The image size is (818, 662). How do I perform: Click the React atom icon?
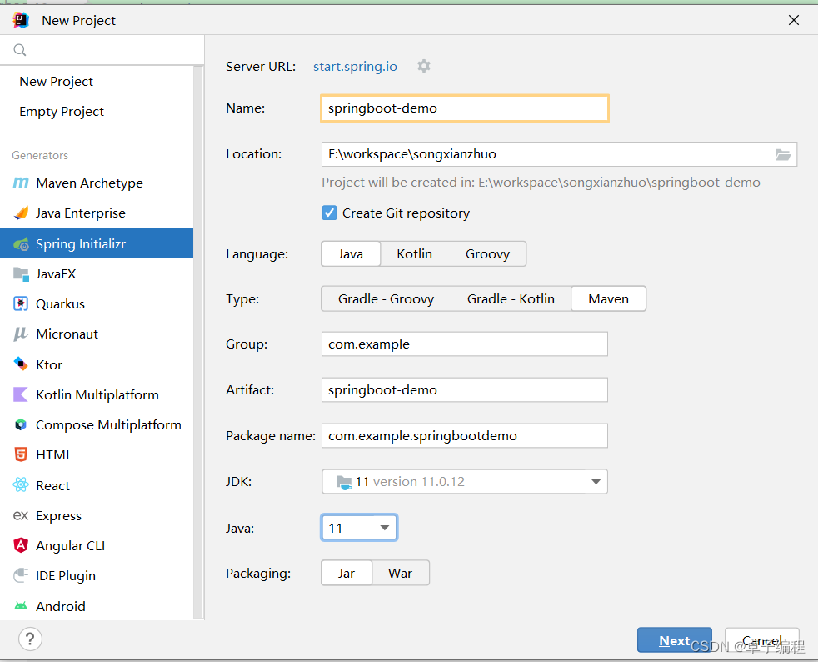point(21,485)
